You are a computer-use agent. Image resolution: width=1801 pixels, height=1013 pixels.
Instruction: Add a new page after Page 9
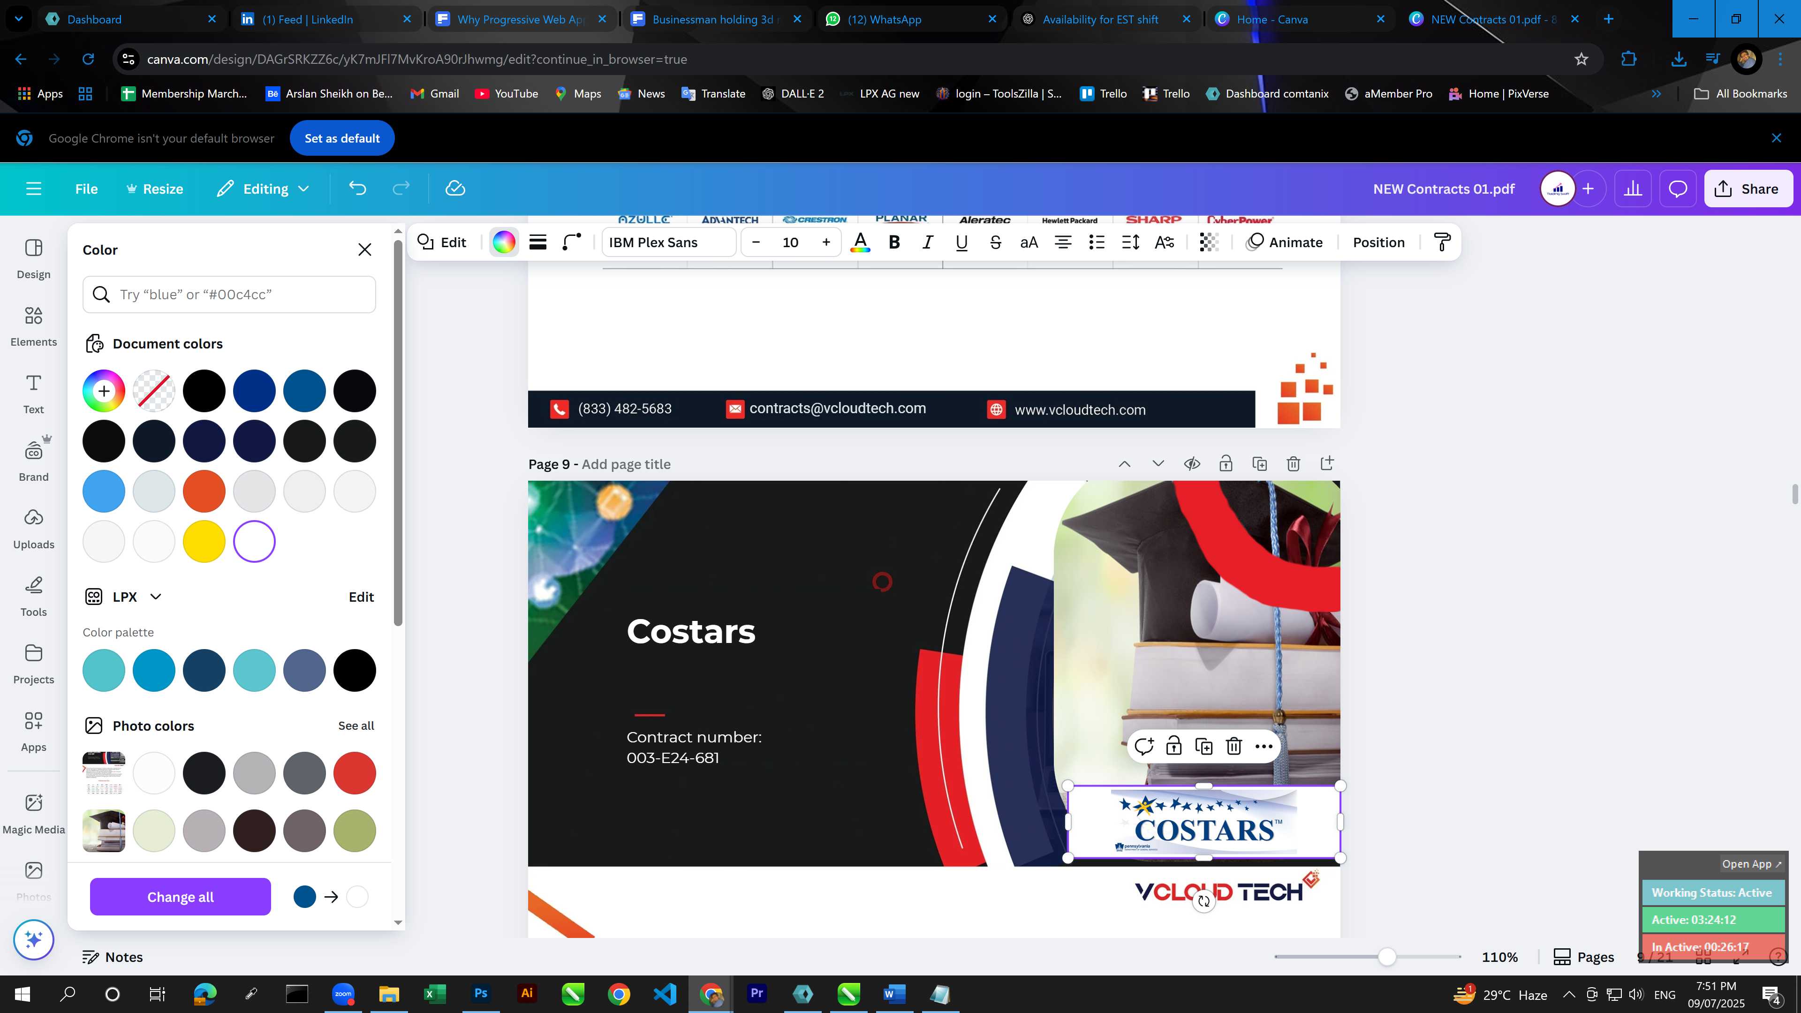(1327, 463)
